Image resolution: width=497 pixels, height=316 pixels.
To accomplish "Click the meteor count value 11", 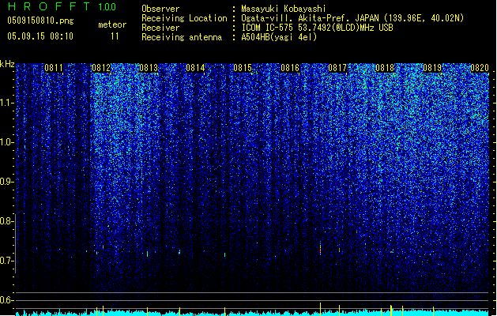I will (x=115, y=36).
